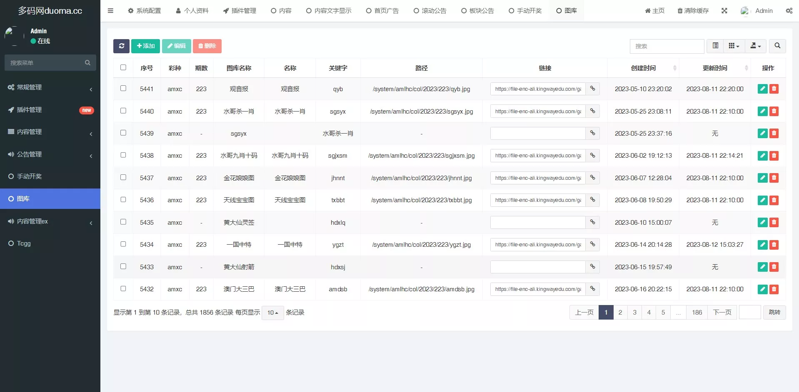799x392 pixels.
Task: Go to page 186 in pagination
Action: [696, 312]
